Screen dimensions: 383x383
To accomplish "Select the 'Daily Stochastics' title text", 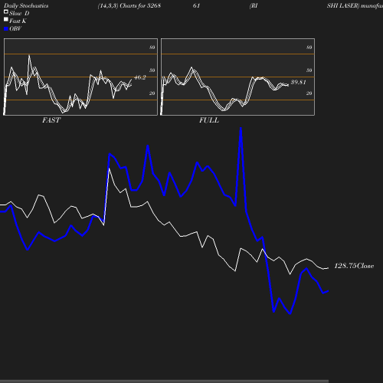I will tap(26, 5).
